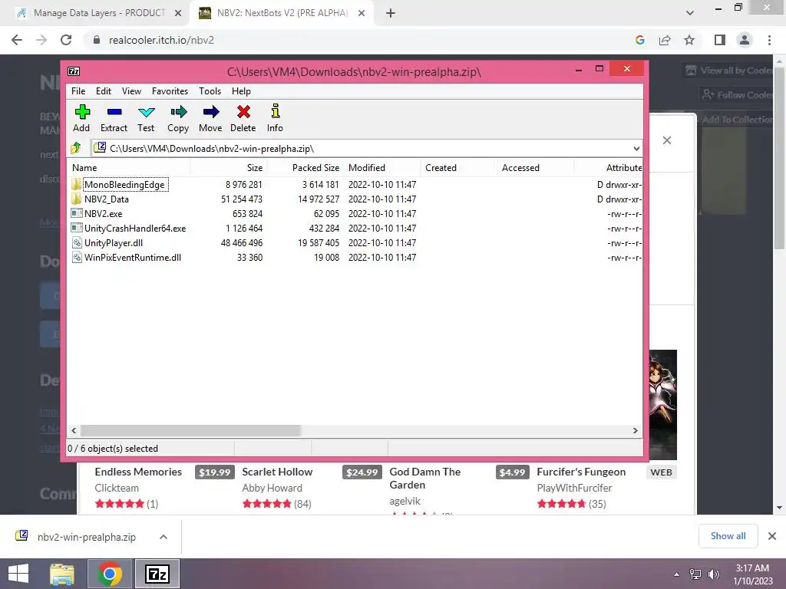
Task: Open the View menu in 7-Zip
Action: (x=131, y=91)
